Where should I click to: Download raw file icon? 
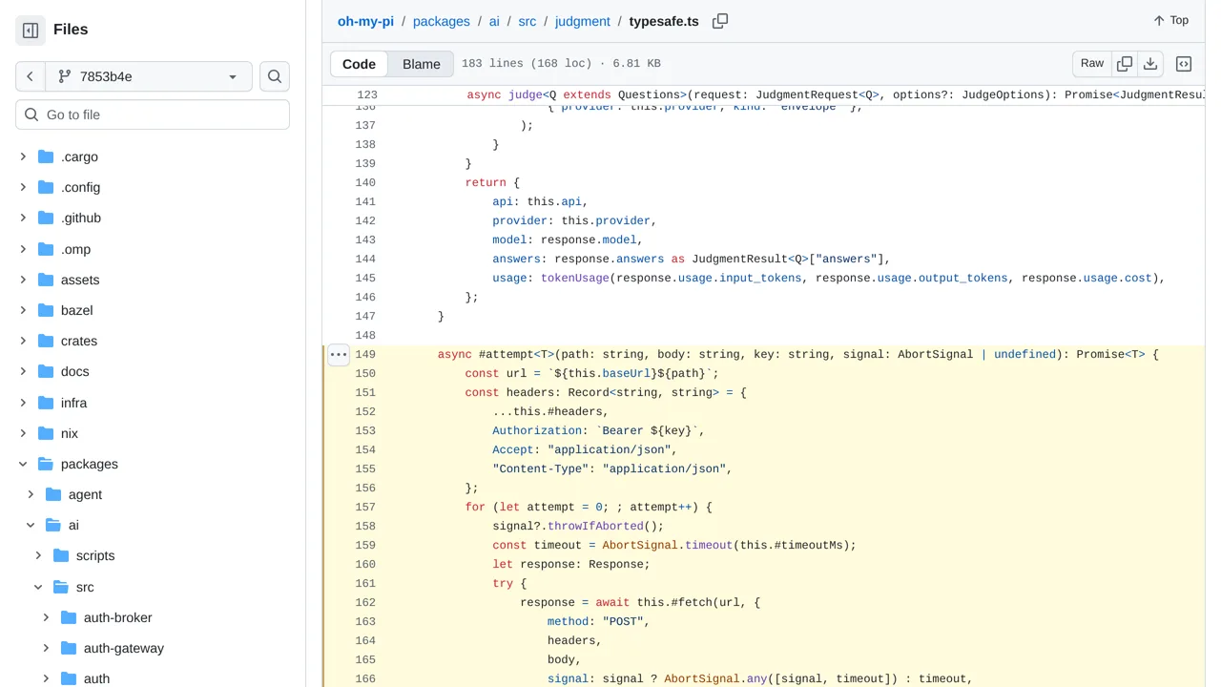click(1150, 64)
